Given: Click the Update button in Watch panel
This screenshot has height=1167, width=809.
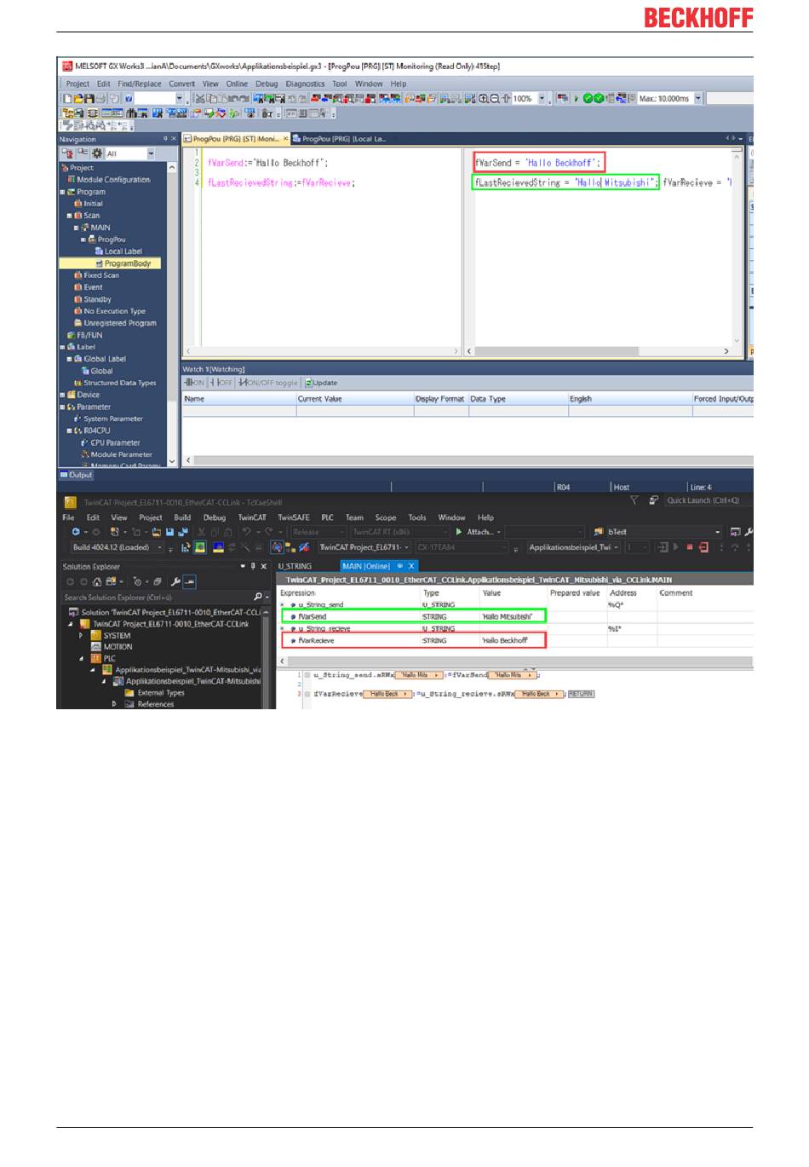Looking at the screenshot, I should pos(321,383).
